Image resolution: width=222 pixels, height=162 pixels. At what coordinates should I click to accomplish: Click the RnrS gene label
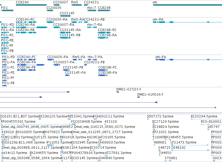click(74, 2)
